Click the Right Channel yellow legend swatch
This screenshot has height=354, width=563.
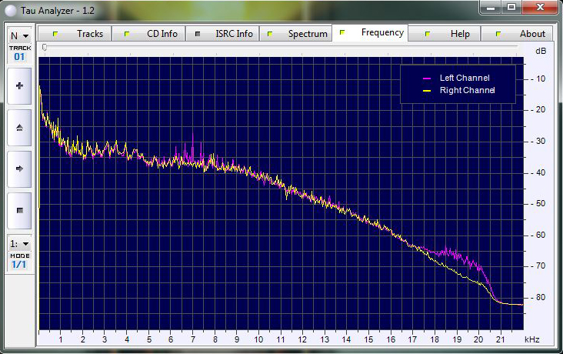pos(427,91)
